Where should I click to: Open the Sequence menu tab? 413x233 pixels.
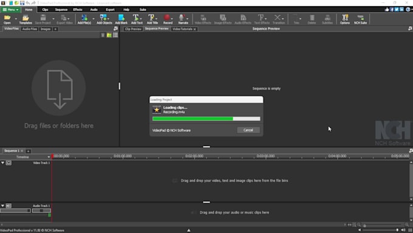click(61, 10)
